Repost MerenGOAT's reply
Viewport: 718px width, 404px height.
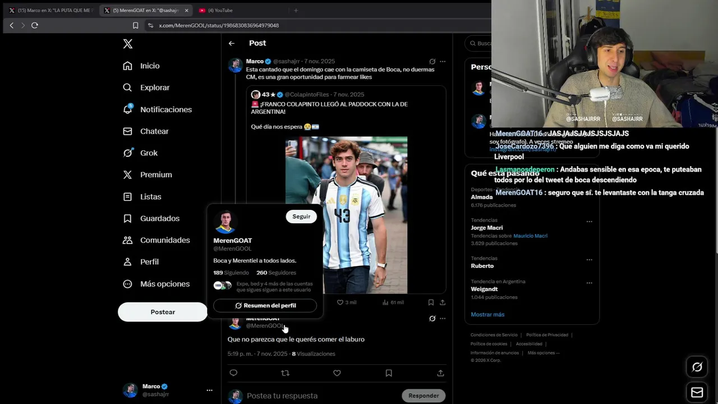(x=285, y=373)
